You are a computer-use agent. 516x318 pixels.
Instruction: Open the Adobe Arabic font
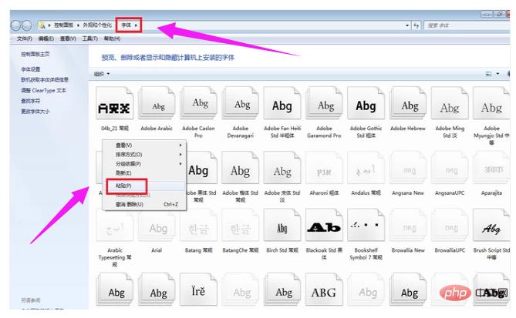point(157,109)
